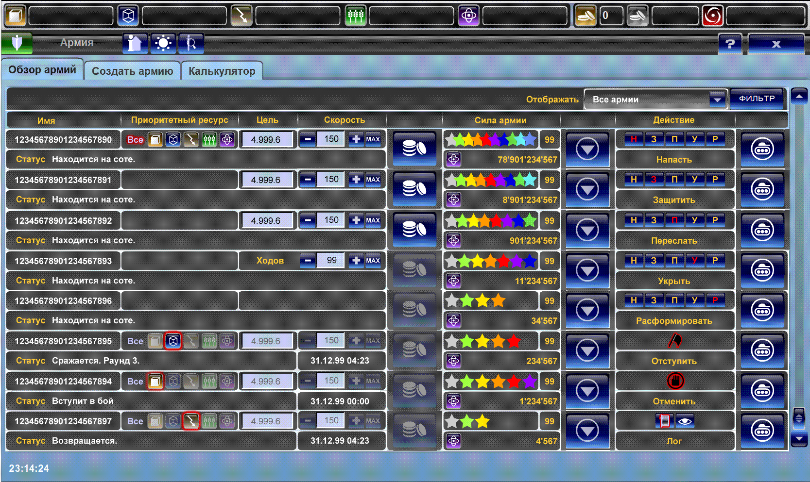810x482 pixels.
Task: Select the Н action toggle in the first row
Action: click(634, 139)
